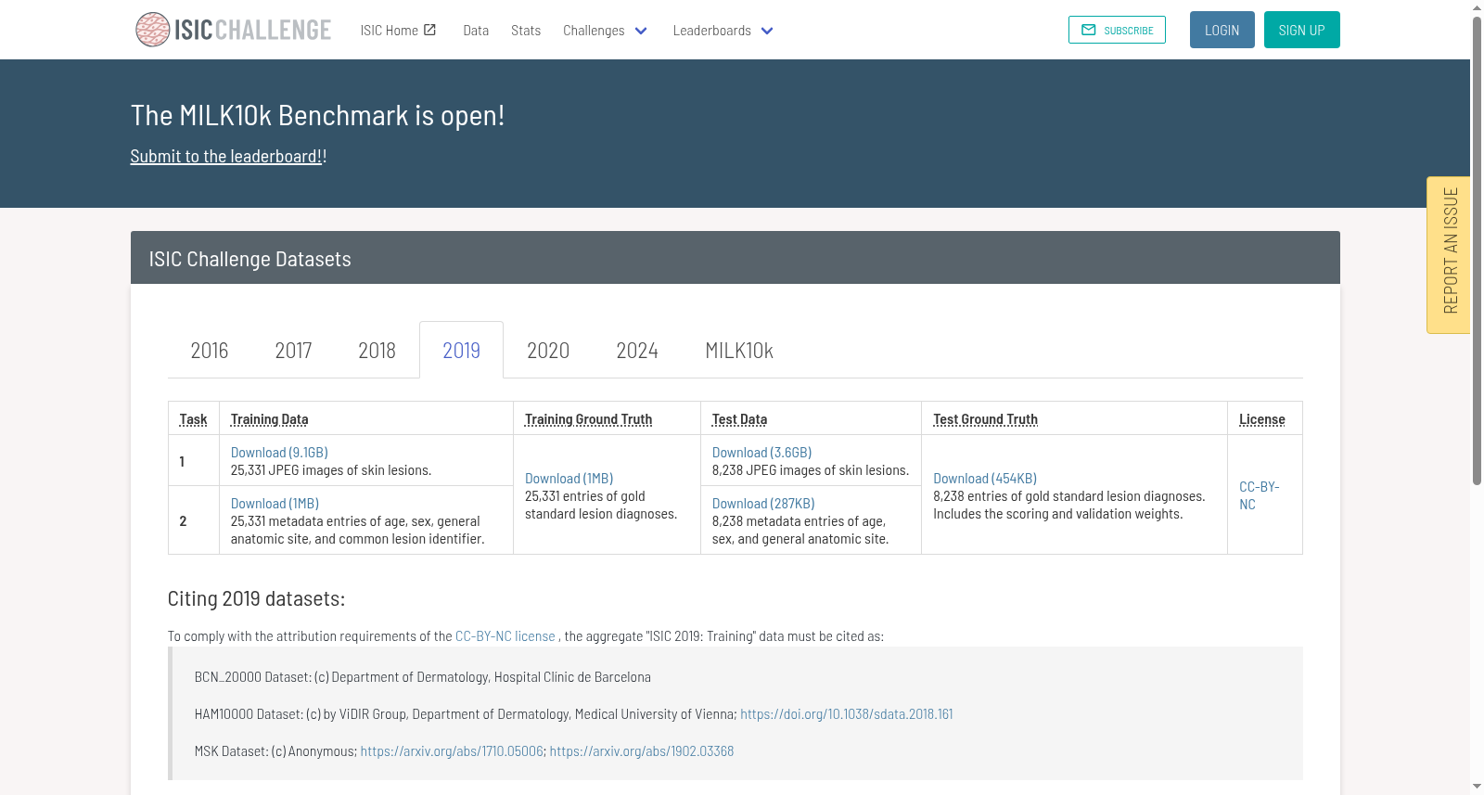Open the arxiv.org/abs/1902.03368 link
The height and width of the screenshot is (795, 1484).
point(642,751)
